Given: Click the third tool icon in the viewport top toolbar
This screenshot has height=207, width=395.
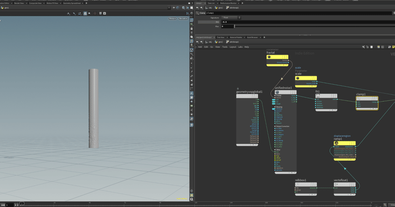Looking at the screenshot, I should pyautogui.click(x=79, y=13).
